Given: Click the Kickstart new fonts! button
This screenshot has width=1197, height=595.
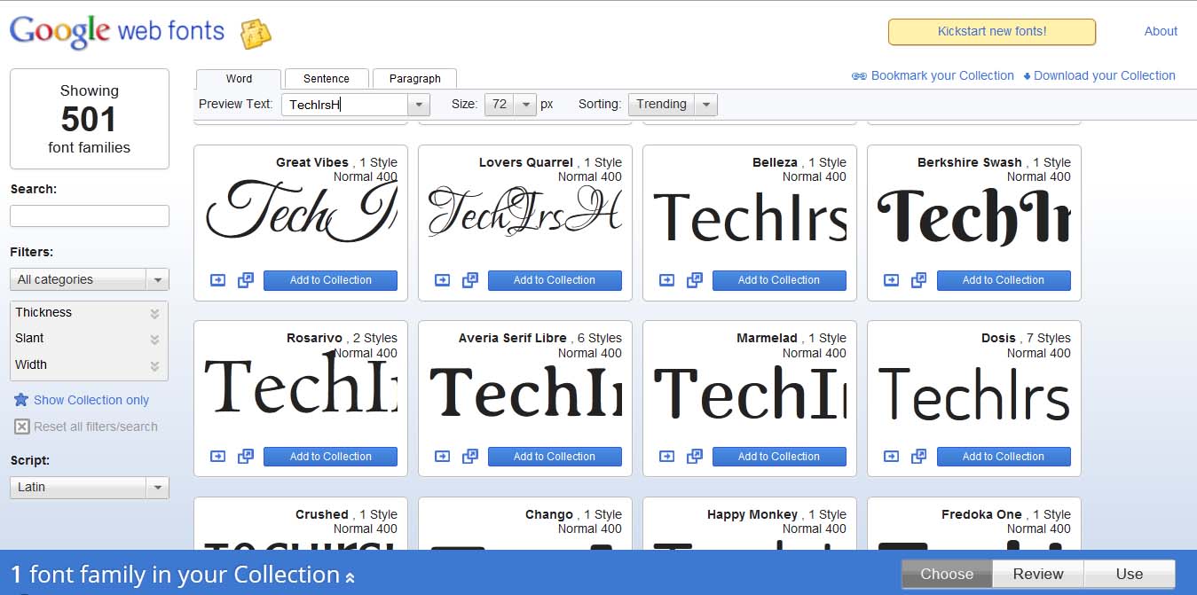Looking at the screenshot, I should coord(992,32).
